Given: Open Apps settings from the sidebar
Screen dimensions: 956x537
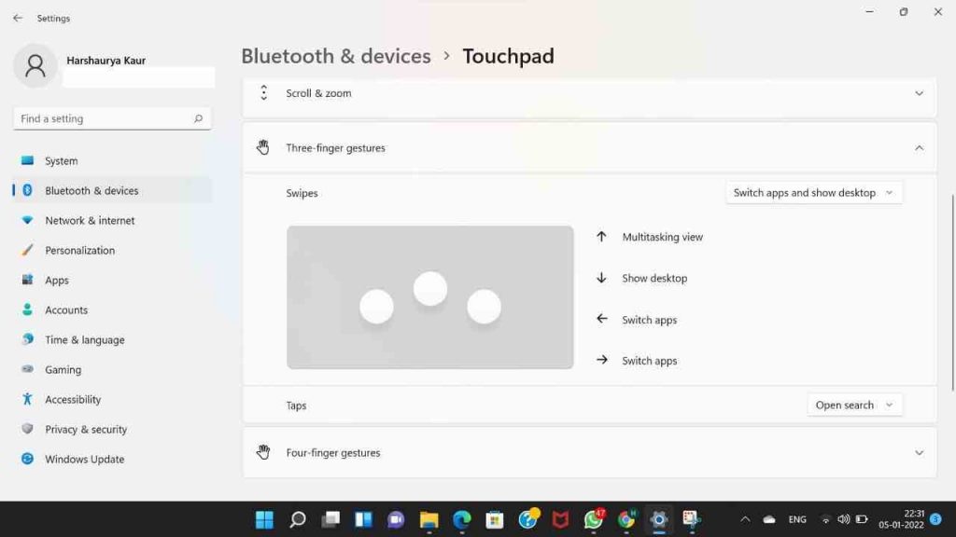Looking at the screenshot, I should (57, 280).
